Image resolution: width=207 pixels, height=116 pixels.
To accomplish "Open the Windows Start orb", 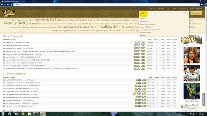I will 3,114.
